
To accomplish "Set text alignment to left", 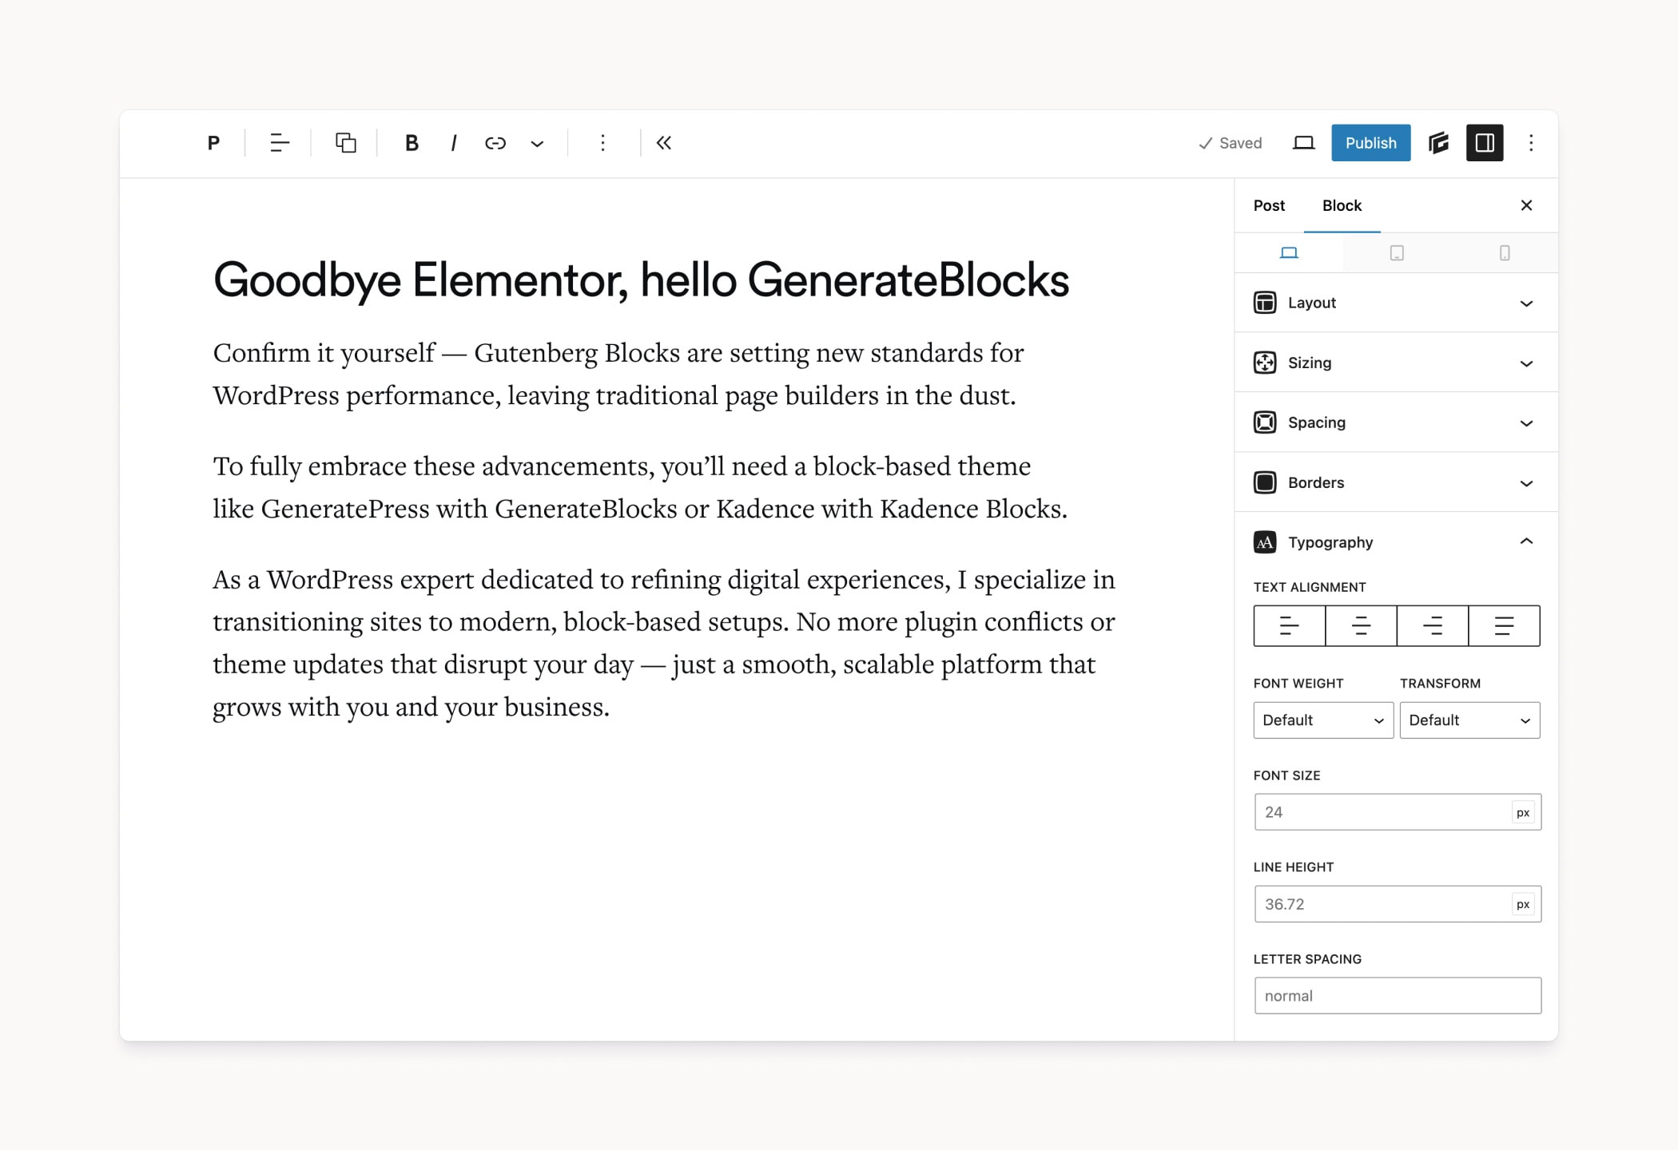I will click(x=1290, y=626).
